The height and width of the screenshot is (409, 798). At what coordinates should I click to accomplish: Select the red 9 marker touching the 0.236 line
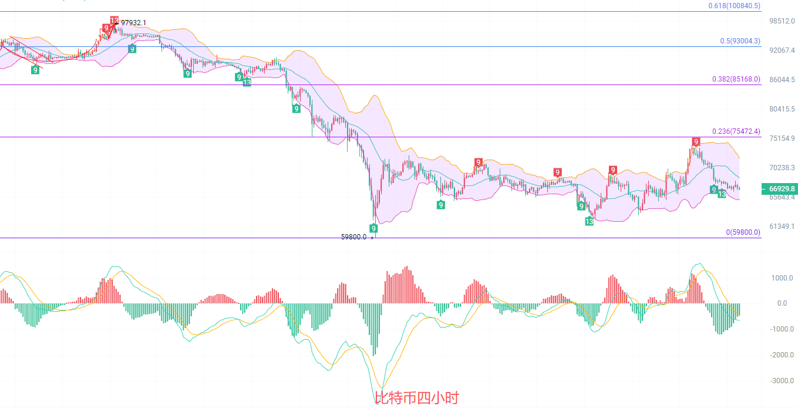[x=696, y=142]
